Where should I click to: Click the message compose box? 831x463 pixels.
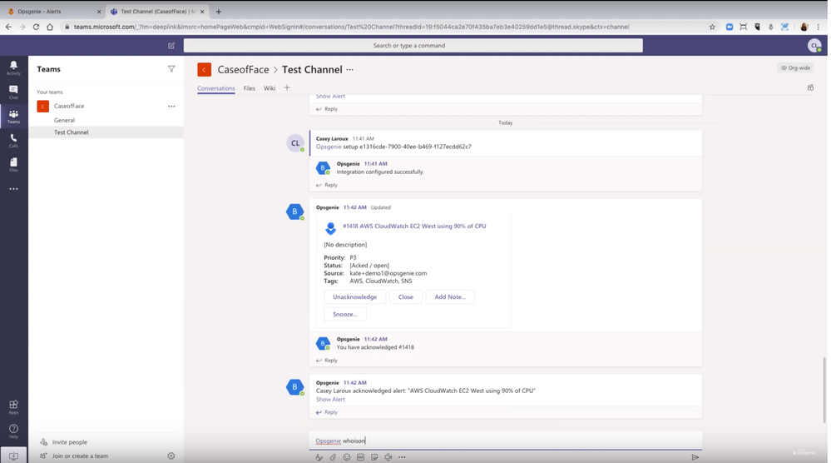point(506,441)
